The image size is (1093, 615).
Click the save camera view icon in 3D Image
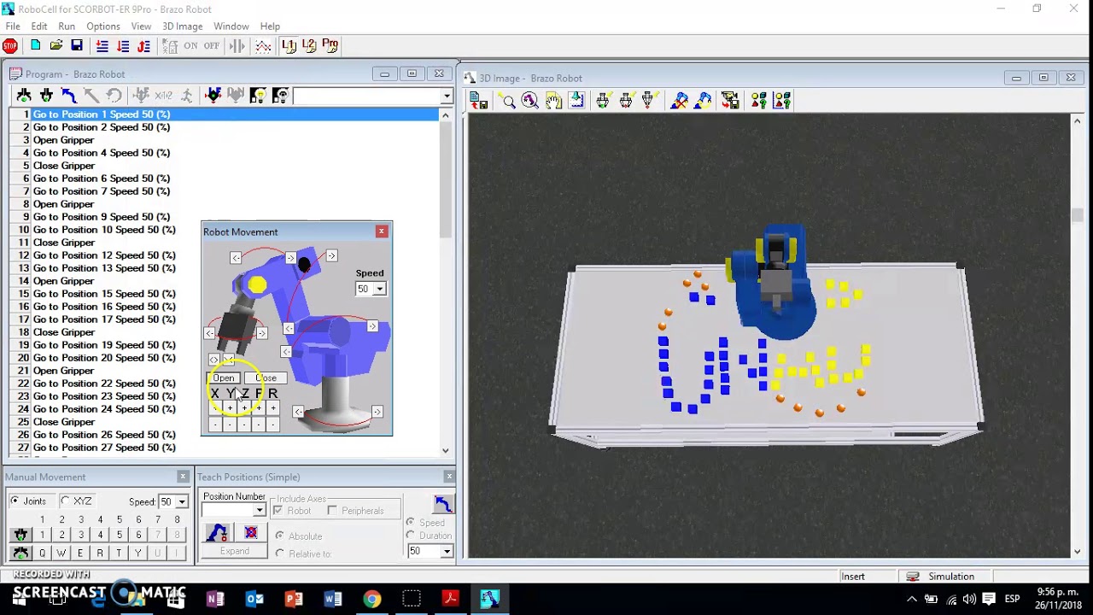click(x=729, y=102)
